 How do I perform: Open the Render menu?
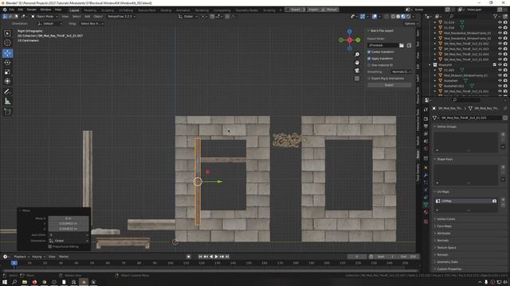coord(32,10)
